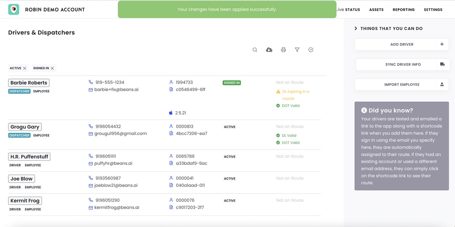Image resolution: width=455 pixels, height=227 pixels.
Task: Click the DL expiring warning triangle icon
Action: [x=278, y=92]
